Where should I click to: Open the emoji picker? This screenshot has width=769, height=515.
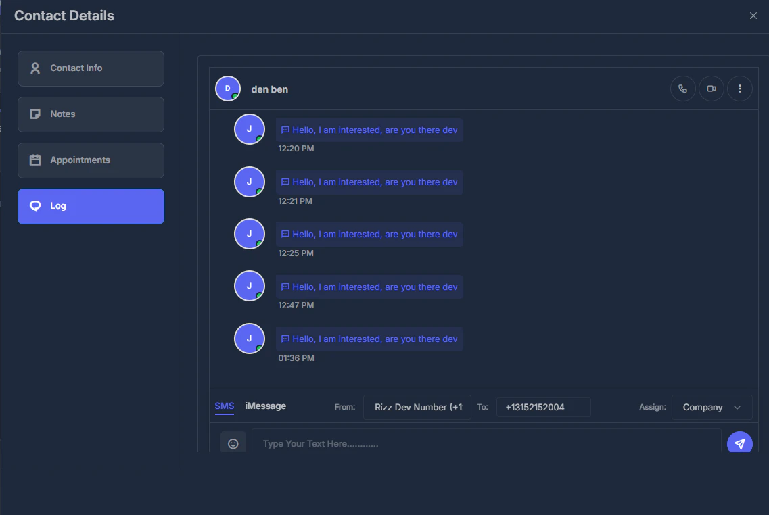(233, 443)
